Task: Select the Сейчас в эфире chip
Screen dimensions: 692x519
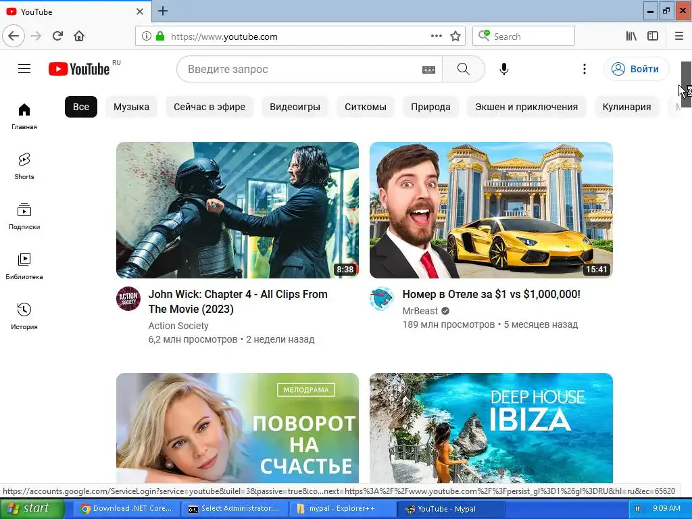Action: click(209, 107)
